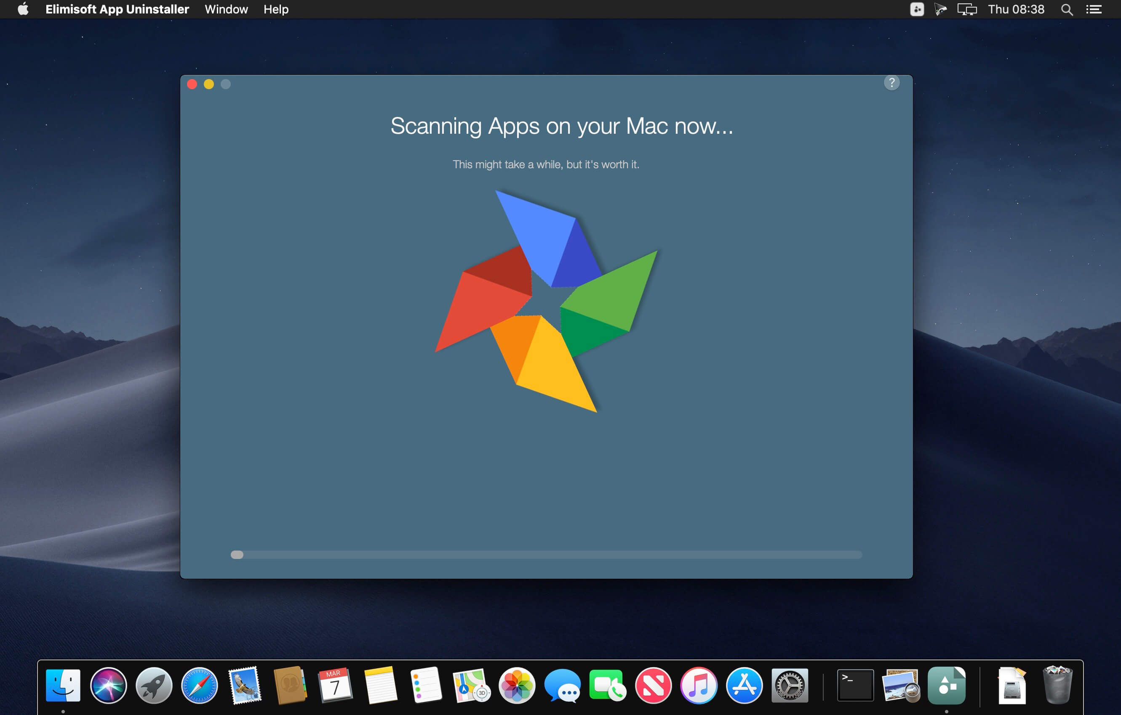The height and width of the screenshot is (715, 1121).
Task: Open Spotlight search in menu bar
Action: (x=1067, y=9)
